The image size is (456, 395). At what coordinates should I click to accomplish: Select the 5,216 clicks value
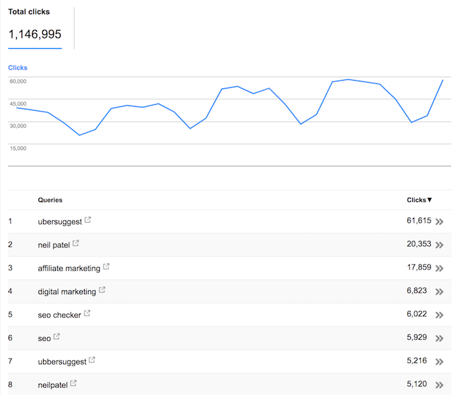pyautogui.click(x=417, y=361)
